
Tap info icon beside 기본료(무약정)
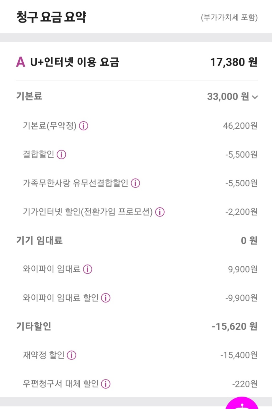click(83, 126)
